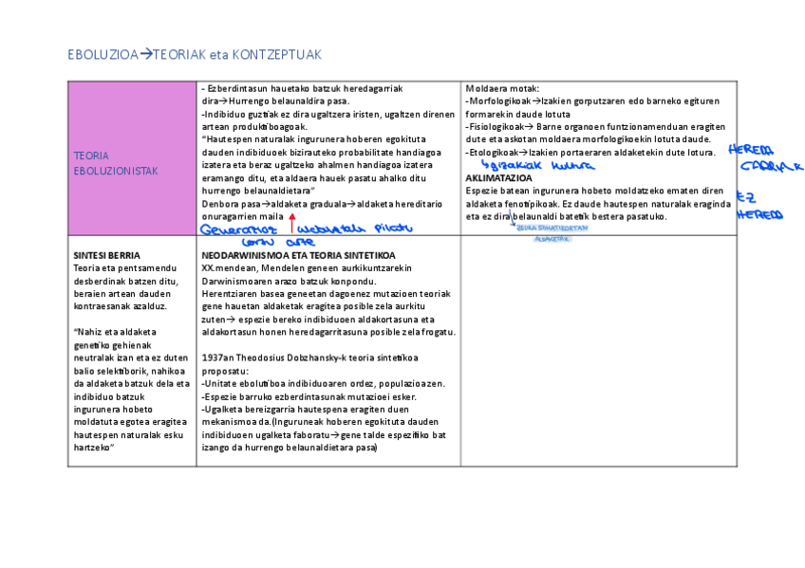Click the line starting '-Fisiologikoak→ Barne organoen'
805x568 pixels.
pyautogui.click(x=595, y=127)
